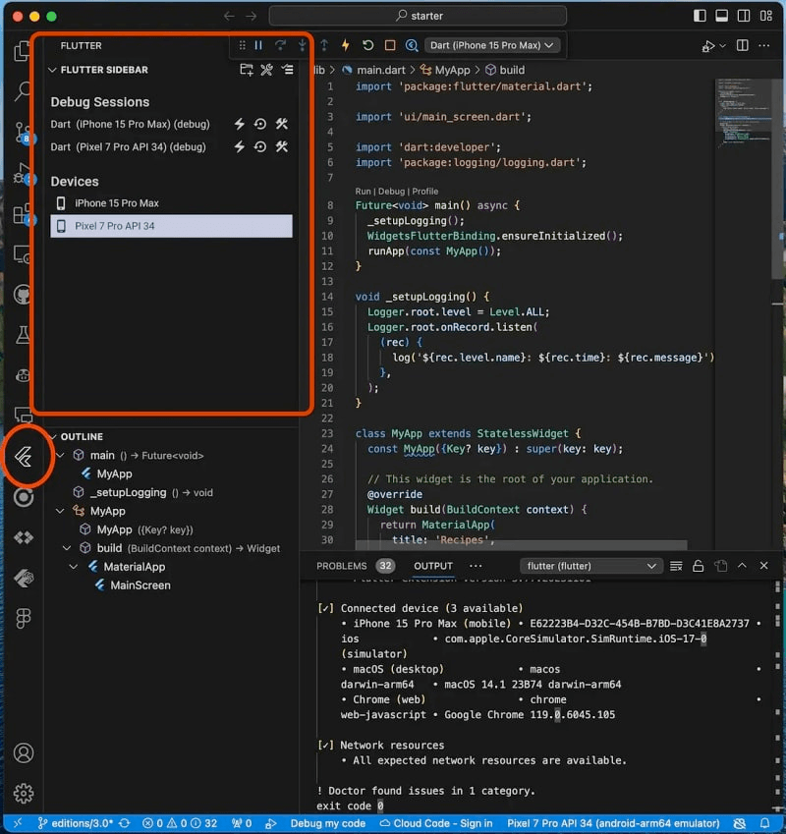Toggle the primary sidebar layout button

click(x=700, y=17)
